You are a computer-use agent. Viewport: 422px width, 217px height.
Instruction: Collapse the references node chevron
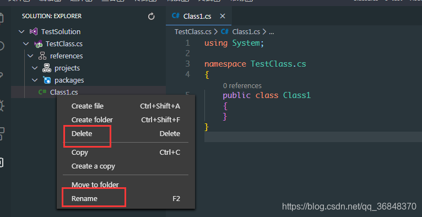coord(30,56)
